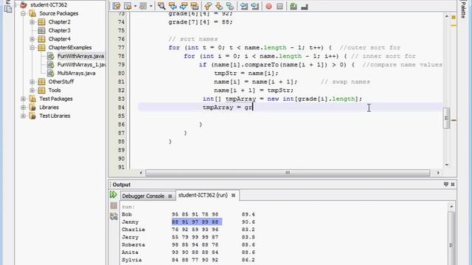Expand the Test Packages node

pyautogui.click(x=23, y=99)
